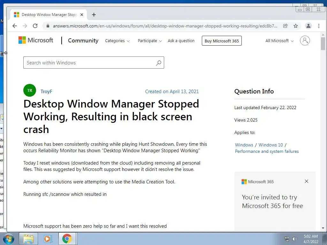Select the Desktop Window Manager tab
This screenshot has height=245, width=327.
coord(49,15)
